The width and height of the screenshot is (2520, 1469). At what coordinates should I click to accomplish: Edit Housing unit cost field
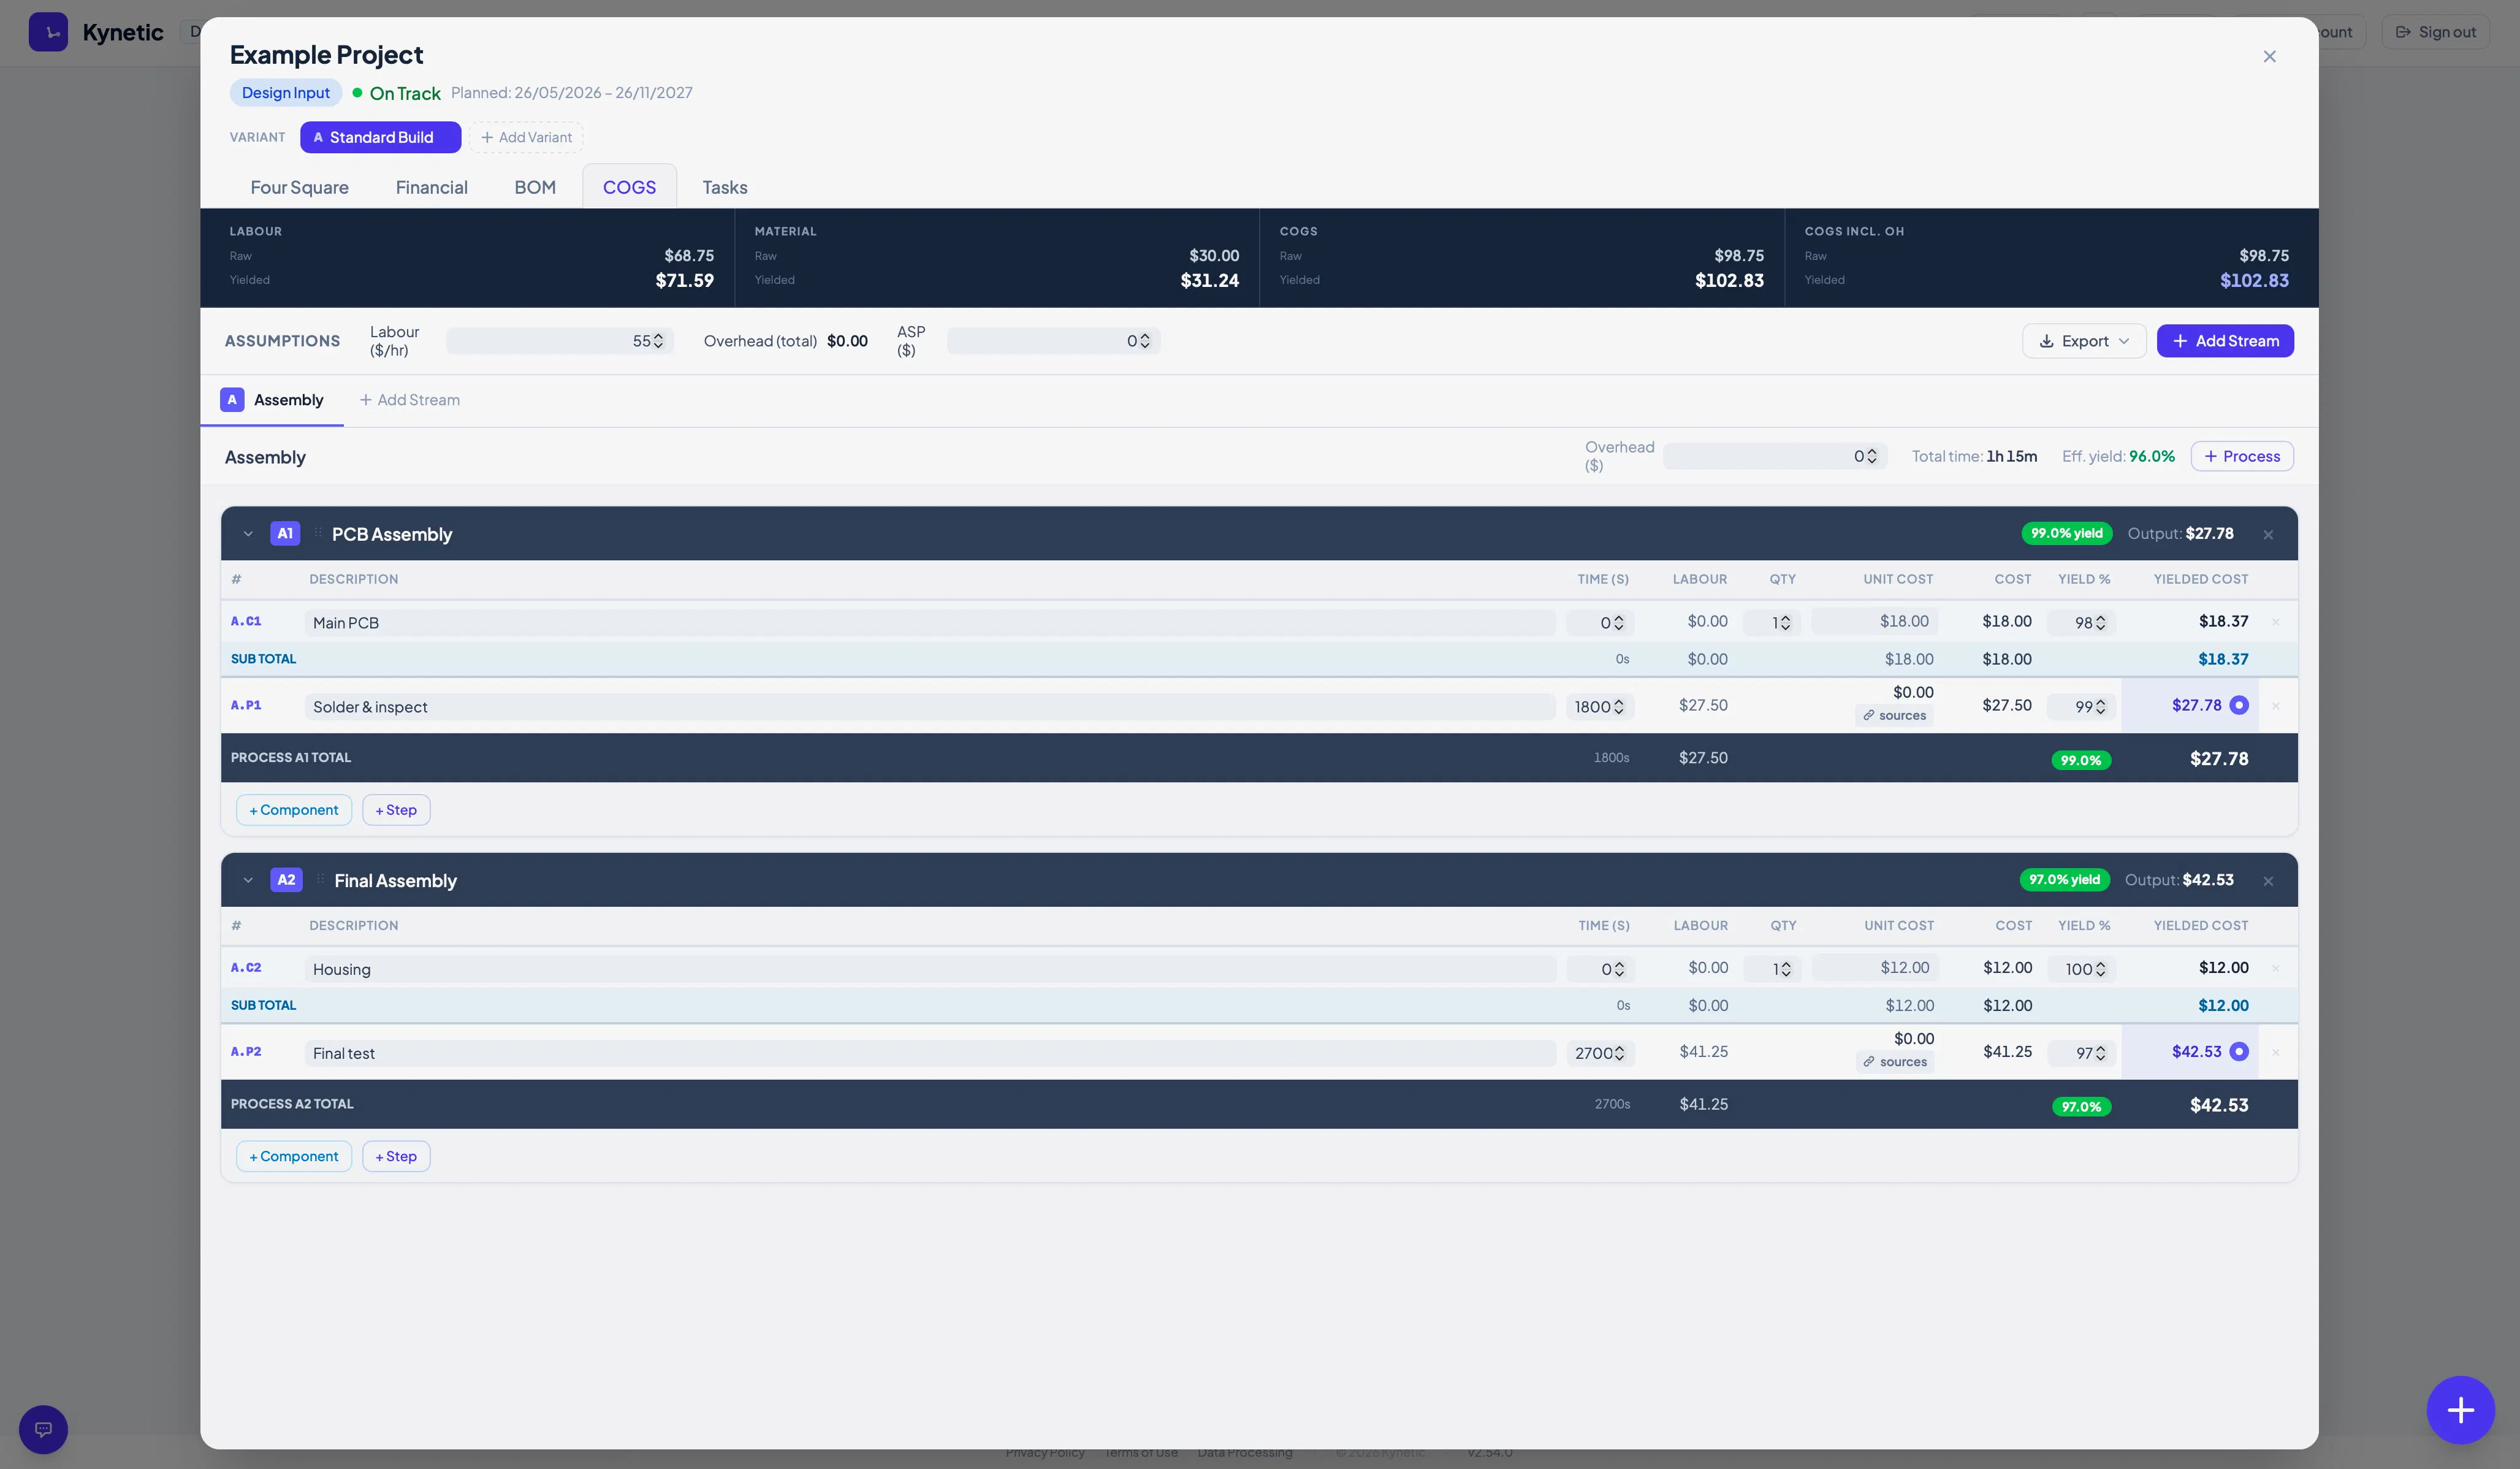[x=1876, y=968]
